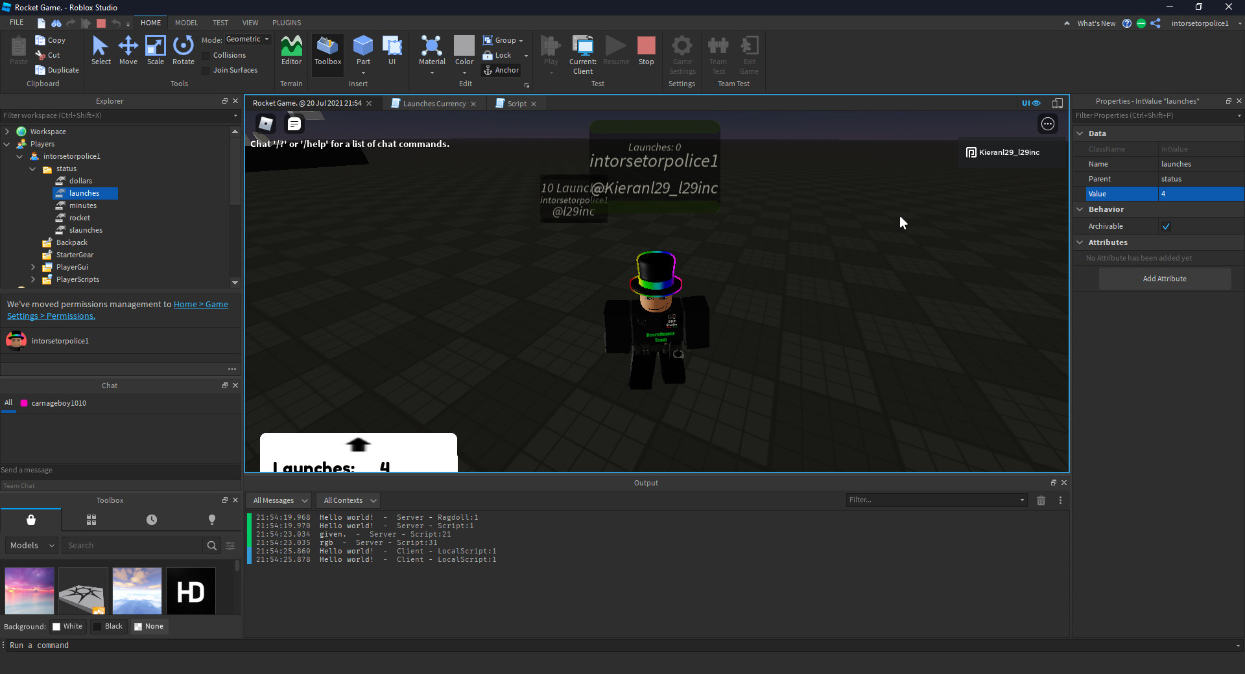Select the rocket value in Explorer

(x=80, y=218)
